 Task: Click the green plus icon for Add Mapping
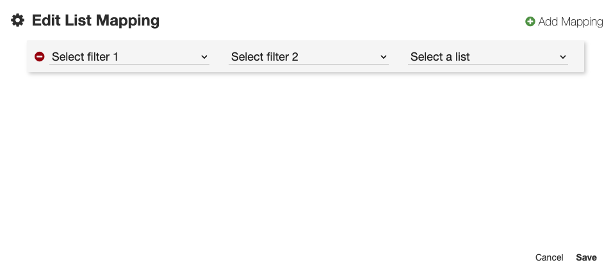(530, 22)
